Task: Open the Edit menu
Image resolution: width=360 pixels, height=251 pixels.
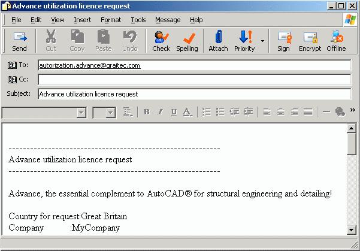Action: tap(36, 20)
